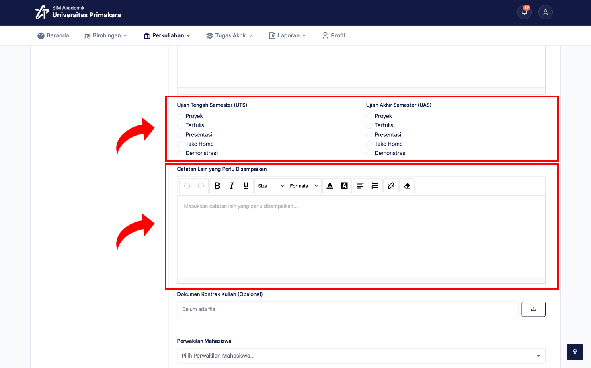This screenshot has width=591, height=368.
Task: Choose Take Home under Ujian Tengah Semester
Action: (180, 144)
